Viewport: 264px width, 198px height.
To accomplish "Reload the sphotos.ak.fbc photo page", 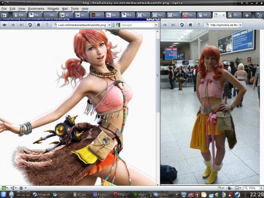I will point(182,25).
